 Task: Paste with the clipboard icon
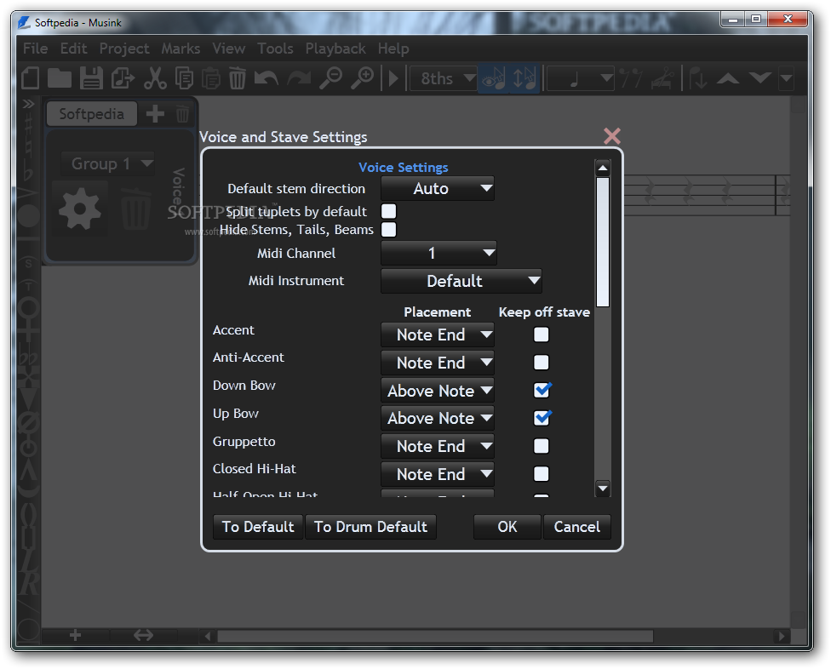click(x=211, y=78)
